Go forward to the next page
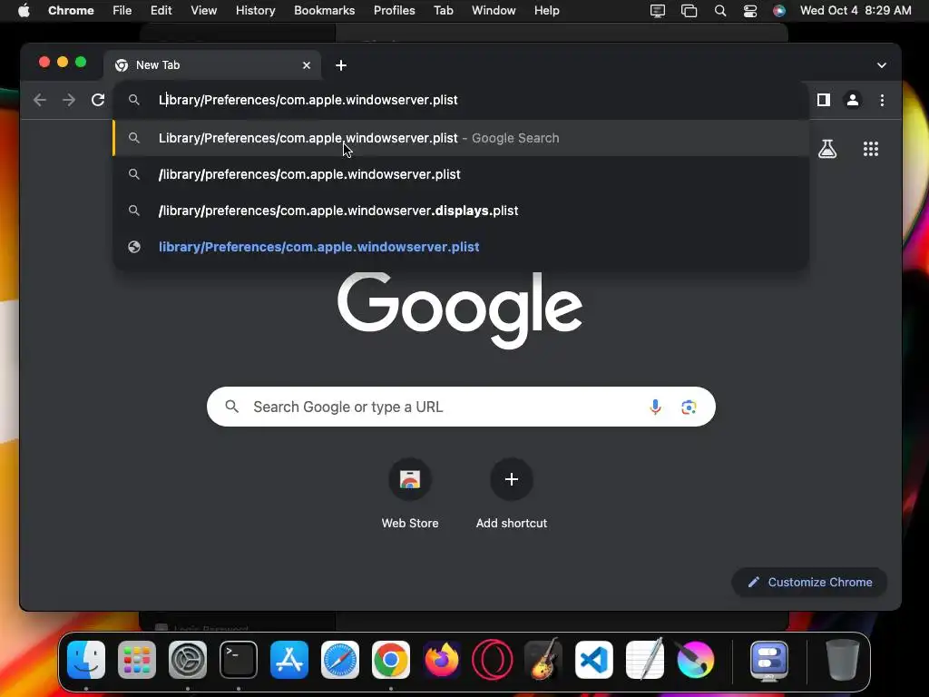This screenshot has height=697, width=929. (x=69, y=100)
